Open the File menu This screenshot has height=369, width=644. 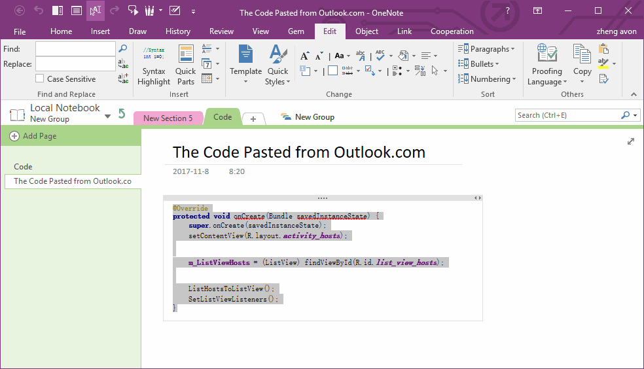pos(20,31)
